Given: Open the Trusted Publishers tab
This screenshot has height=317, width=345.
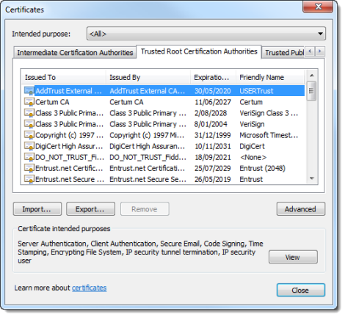Looking at the screenshot, I should point(284,53).
